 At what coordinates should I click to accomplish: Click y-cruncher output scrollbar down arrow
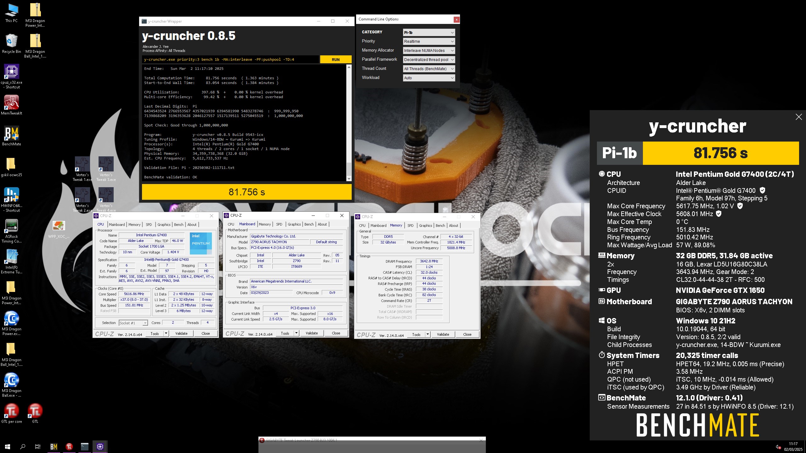pos(349,179)
